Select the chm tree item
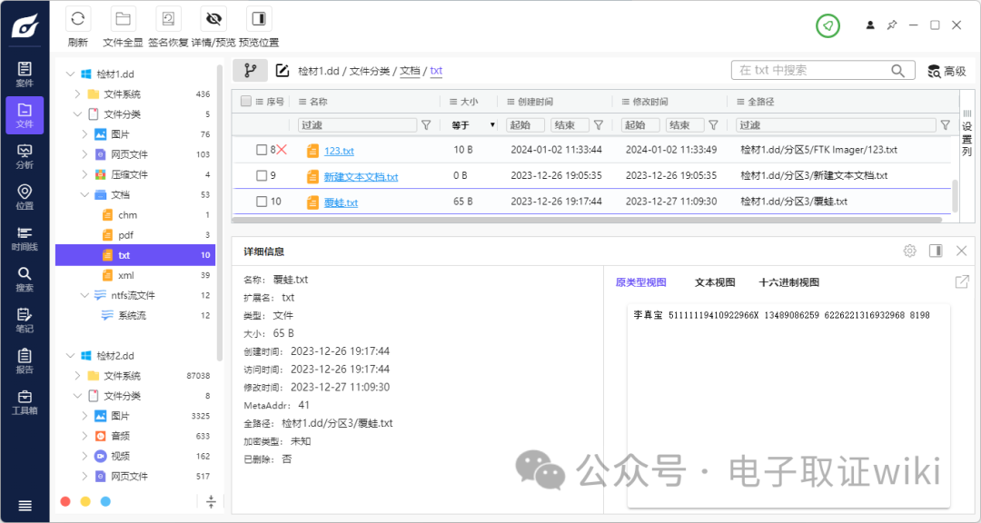The height and width of the screenshot is (523, 981). point(135,215)
